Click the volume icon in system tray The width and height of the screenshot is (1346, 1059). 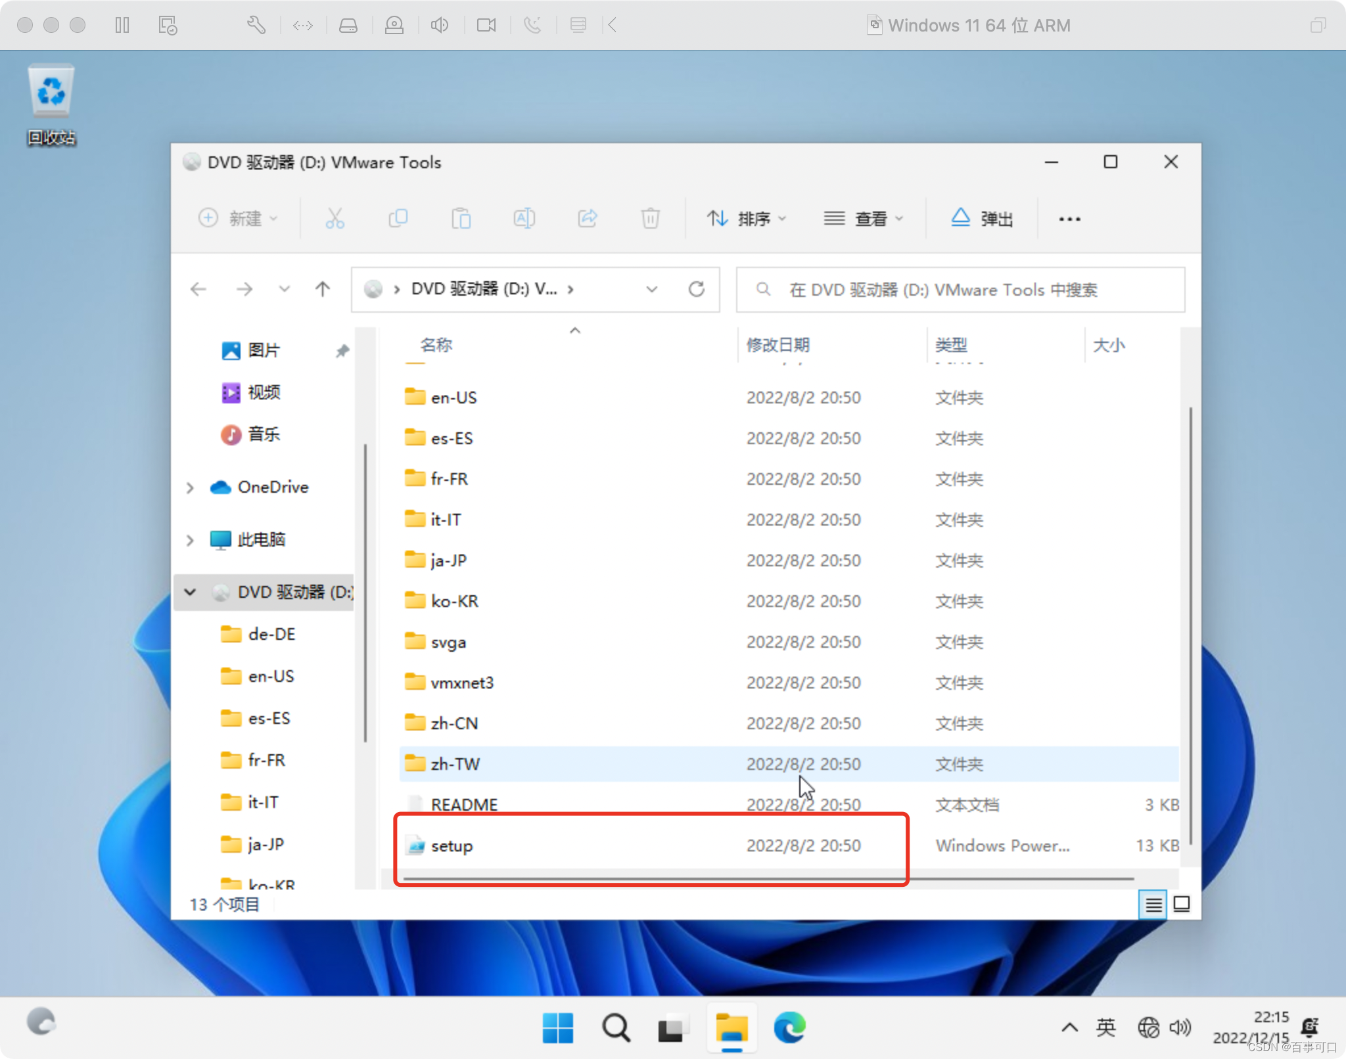click(x=1180, y=1027)
